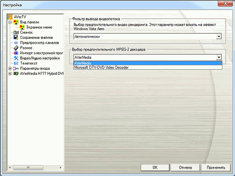
Task: Click the Разное icon
Action: click(x=16, y=48)
